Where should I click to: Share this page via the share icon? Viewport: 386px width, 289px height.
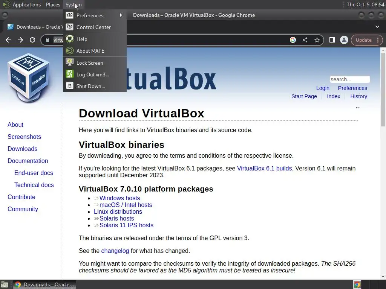tap(305, 40)
